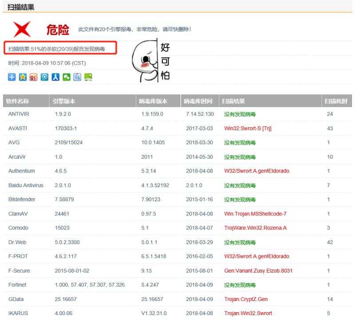Select the Comodo software name

18,228
